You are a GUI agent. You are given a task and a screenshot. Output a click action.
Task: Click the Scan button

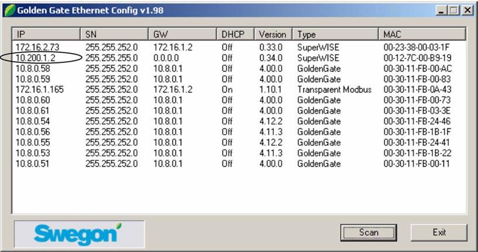click(368, 233)
